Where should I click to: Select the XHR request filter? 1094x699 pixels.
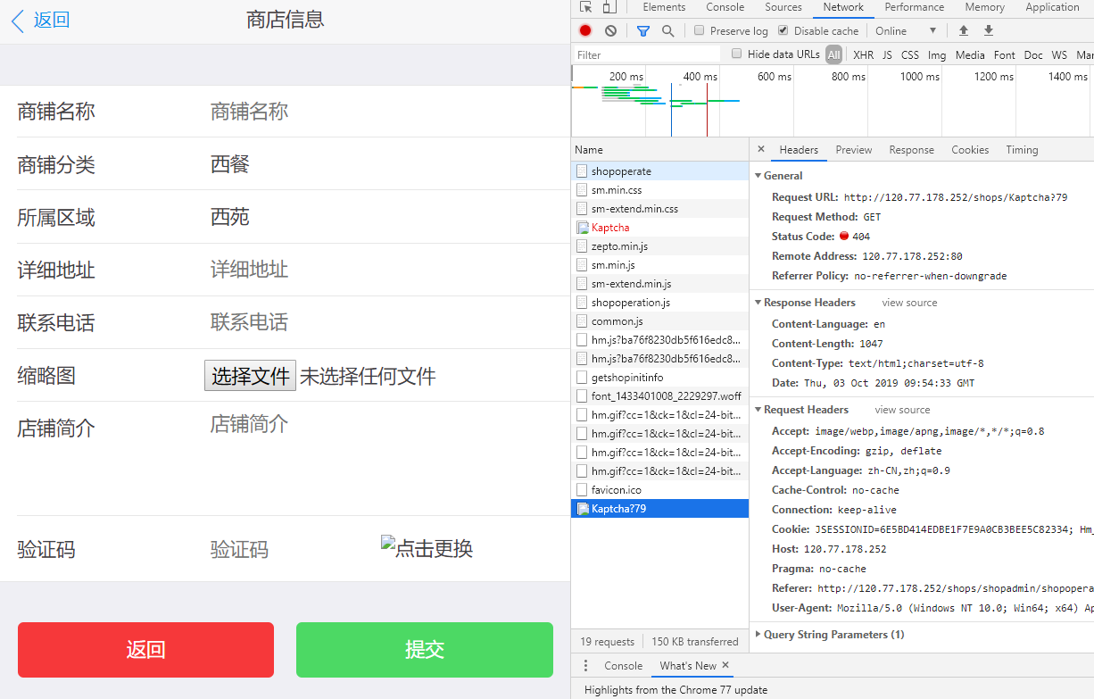tap(863, 54)
